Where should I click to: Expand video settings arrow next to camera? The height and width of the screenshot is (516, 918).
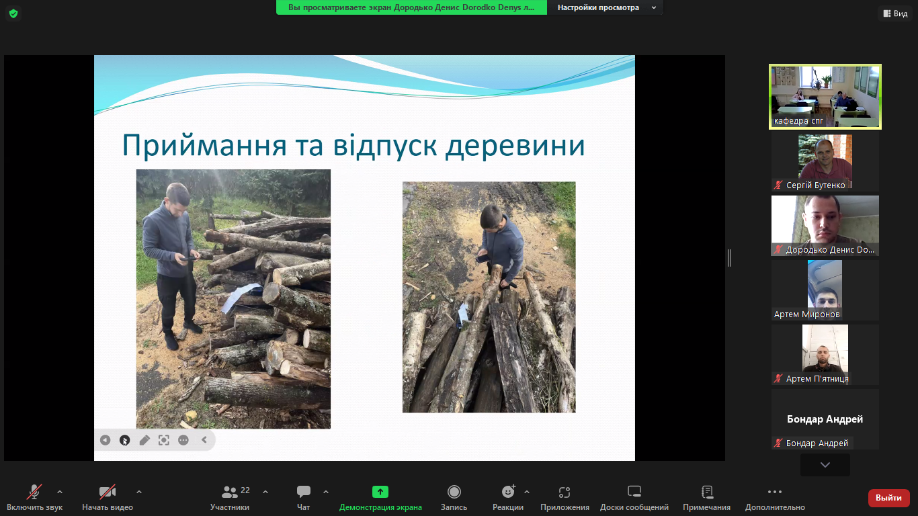tap(139, 492)
